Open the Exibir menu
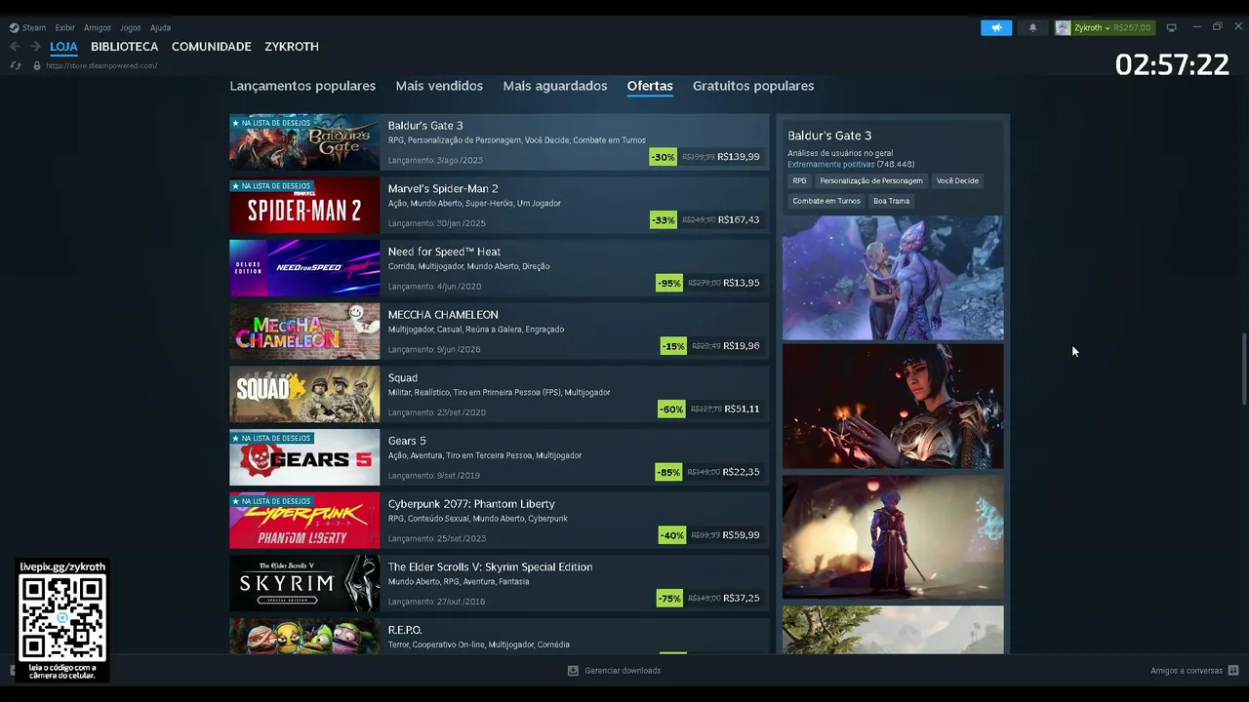This screenshot has width=1249, height=702. (x=64, y=27)
